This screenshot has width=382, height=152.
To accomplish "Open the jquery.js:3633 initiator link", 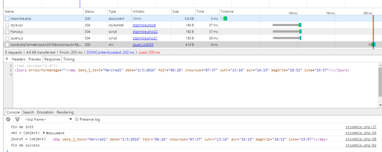I will click(x=143, y=45).
